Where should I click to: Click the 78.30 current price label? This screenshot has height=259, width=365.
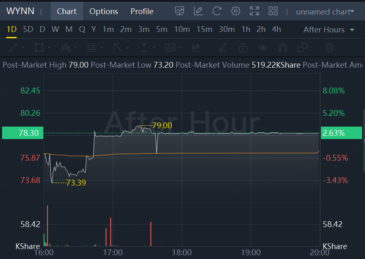(22, 133)
